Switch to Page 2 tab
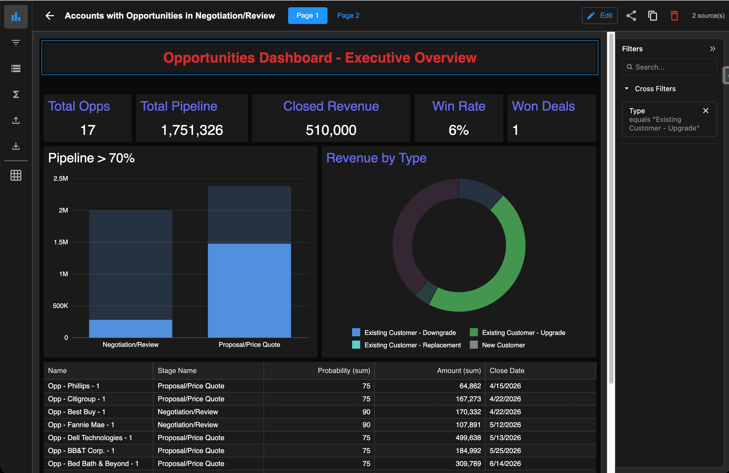 (348, 16)
